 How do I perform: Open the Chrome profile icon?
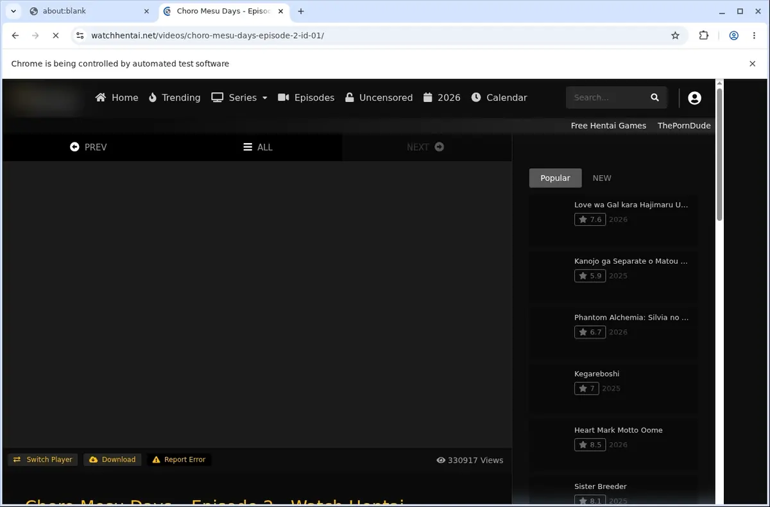click(733, 36)
